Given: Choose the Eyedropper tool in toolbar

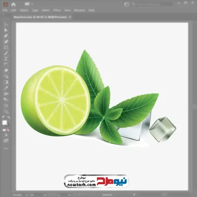Looking at the screenshot, I should pyautogui.click(x=6, y=88).
